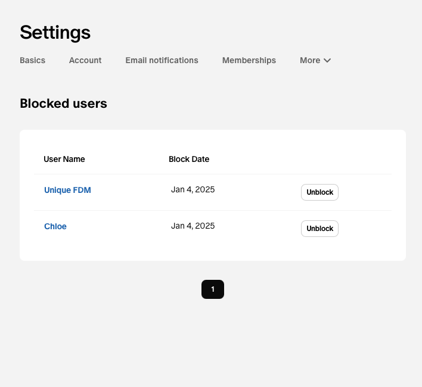Click empty space right of Chloe's Unblock button
The height and width of the screenshot is (387, 422).
click(x=365, y=229)
